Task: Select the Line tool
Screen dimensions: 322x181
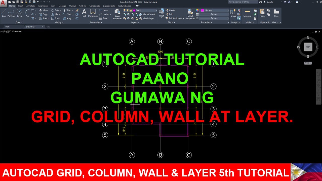Action: click(x=4, y=13)
